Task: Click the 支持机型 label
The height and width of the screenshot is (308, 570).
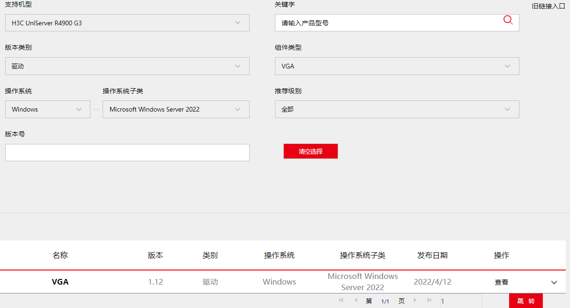Action: 18,4
